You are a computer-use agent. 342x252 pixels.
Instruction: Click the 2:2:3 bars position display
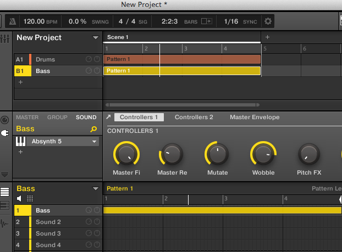169,21
